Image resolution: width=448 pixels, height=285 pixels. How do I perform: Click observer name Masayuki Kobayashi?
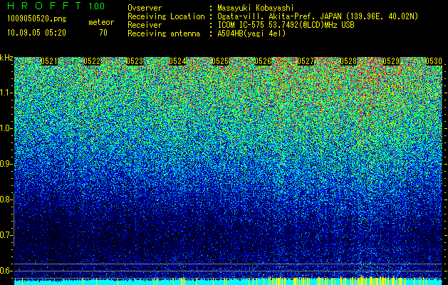(256, 8)
